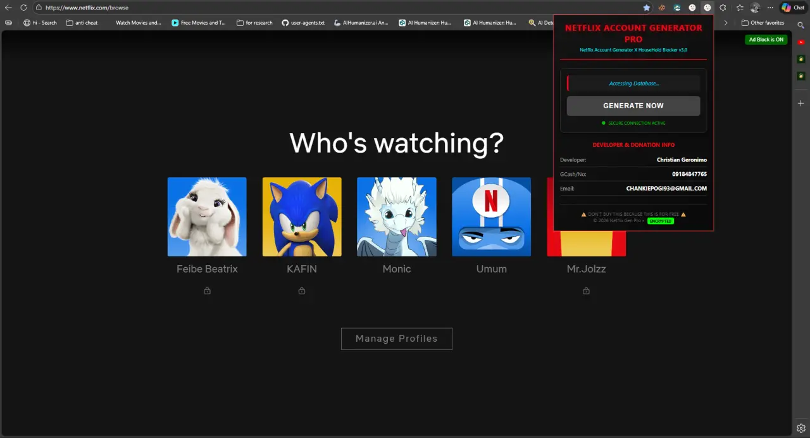Image resolution: width=810 pixels, height=438 pixels.
Task: Select the Umum Netflix-face profile avatar
Action: tap(492, 216)
